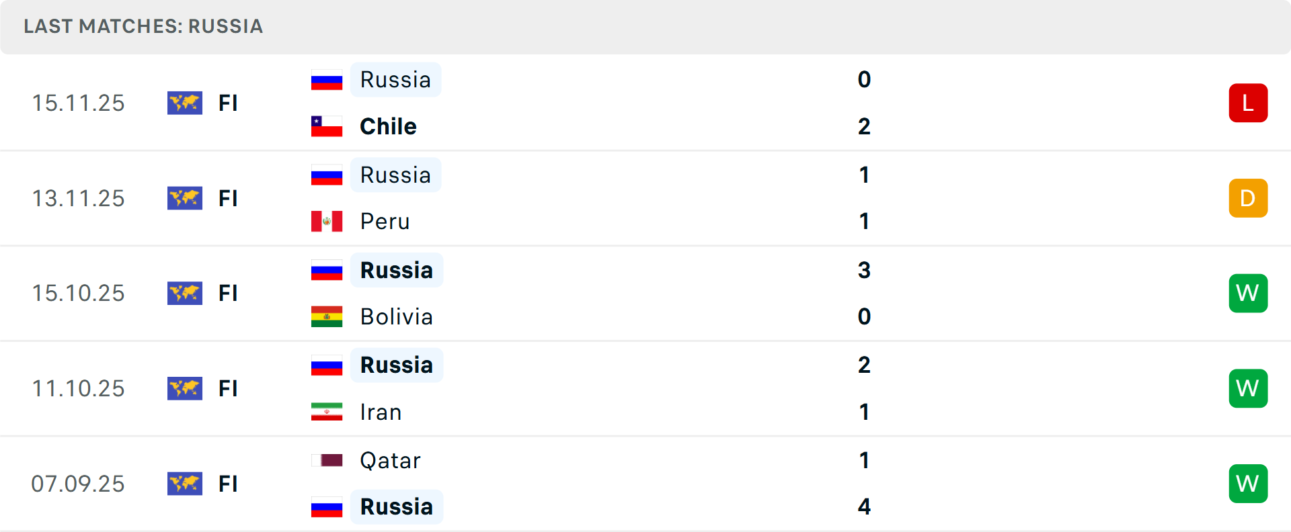Click the Peru flag icon

pos(327,221)
